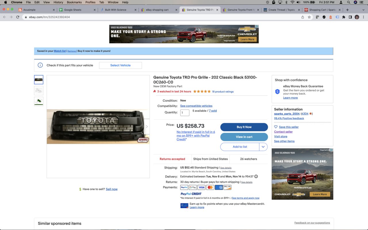Viewport: 368px width, 230px height.
Task: Open the macOS Spotlight search icon
Action: [x=348, y=2]
